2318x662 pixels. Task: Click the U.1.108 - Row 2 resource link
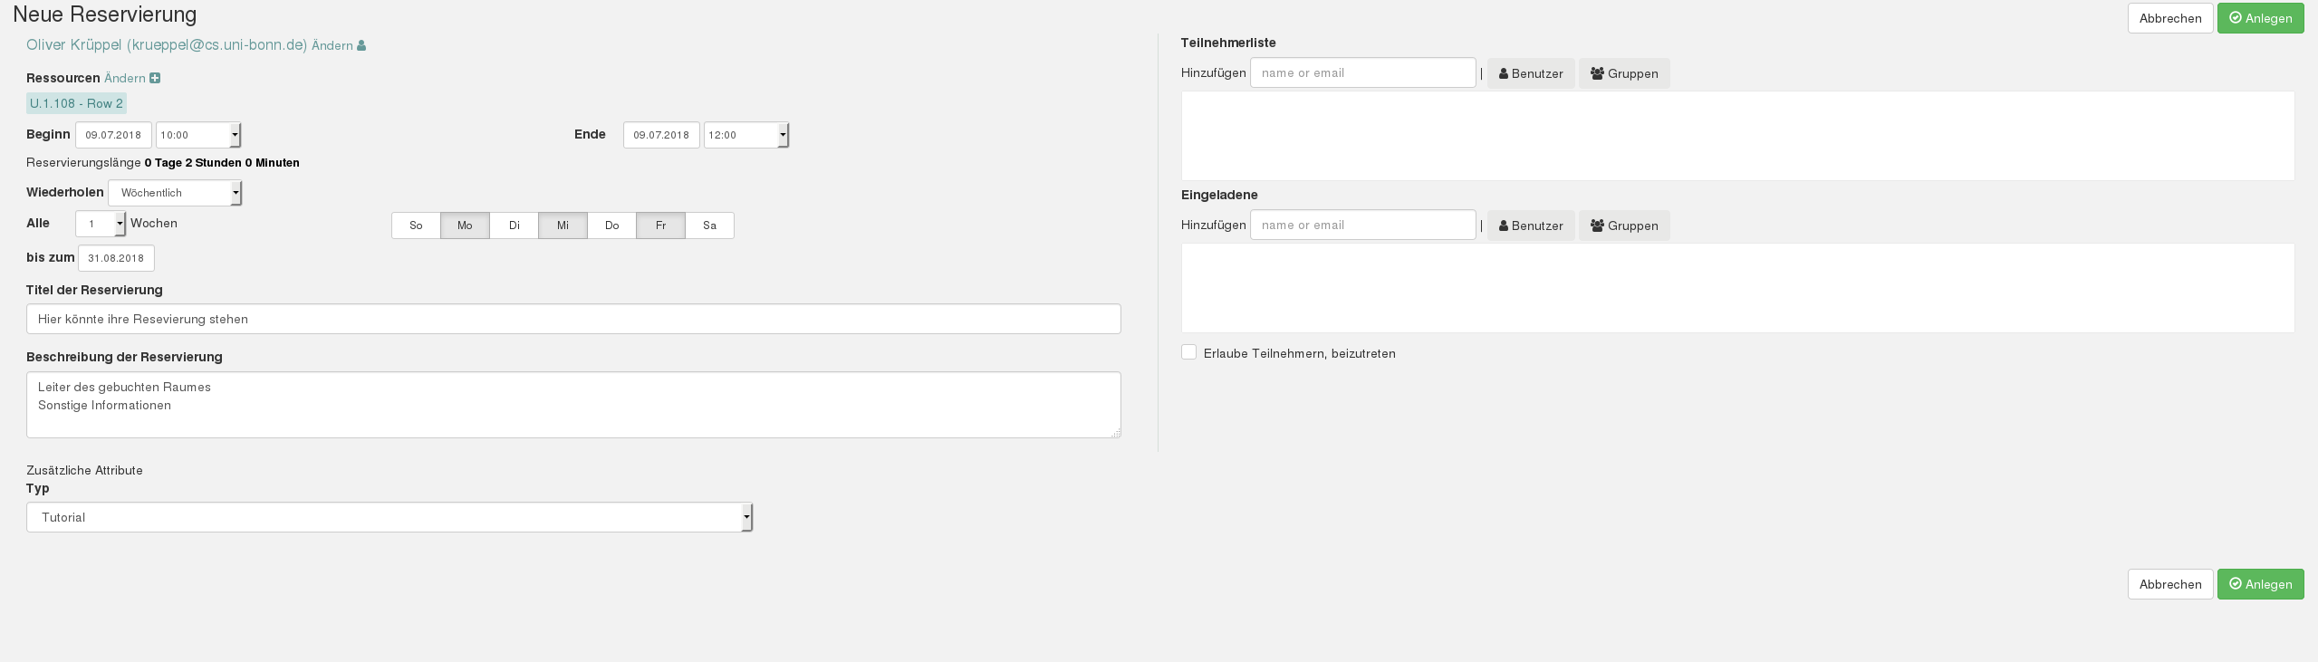pos(76,103)
